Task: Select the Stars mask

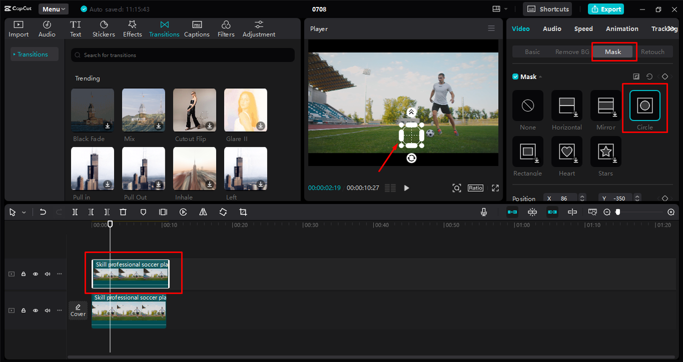Action: pos(606,152)
